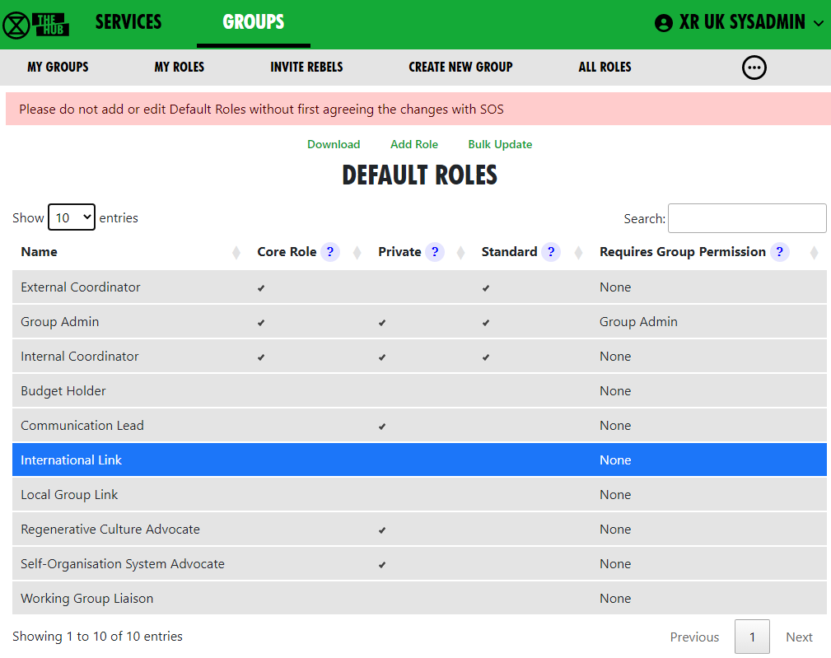
Task: Click the Download link
Action: click(334, 144)
